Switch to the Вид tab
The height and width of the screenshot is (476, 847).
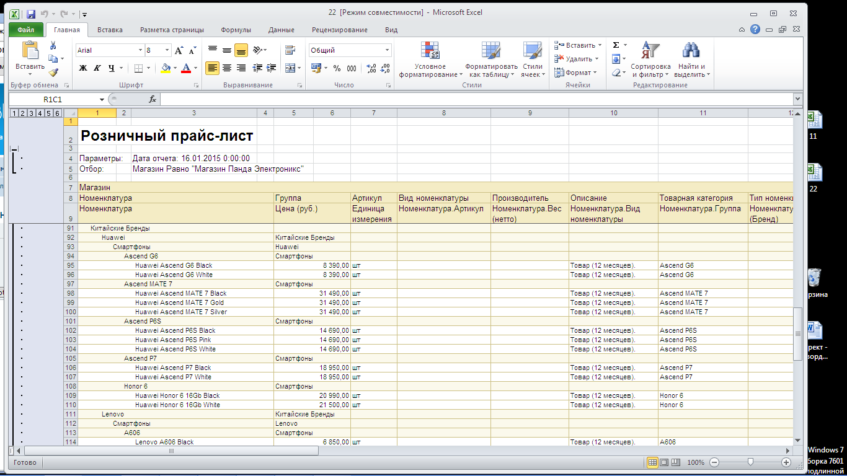[x=391, y=30]
